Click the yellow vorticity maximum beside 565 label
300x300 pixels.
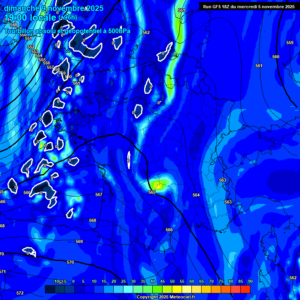coord(159,185)
